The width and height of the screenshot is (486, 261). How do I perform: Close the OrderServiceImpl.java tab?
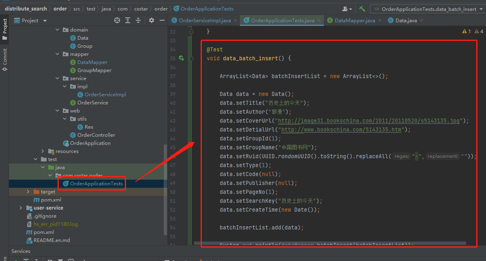[236, 20]
